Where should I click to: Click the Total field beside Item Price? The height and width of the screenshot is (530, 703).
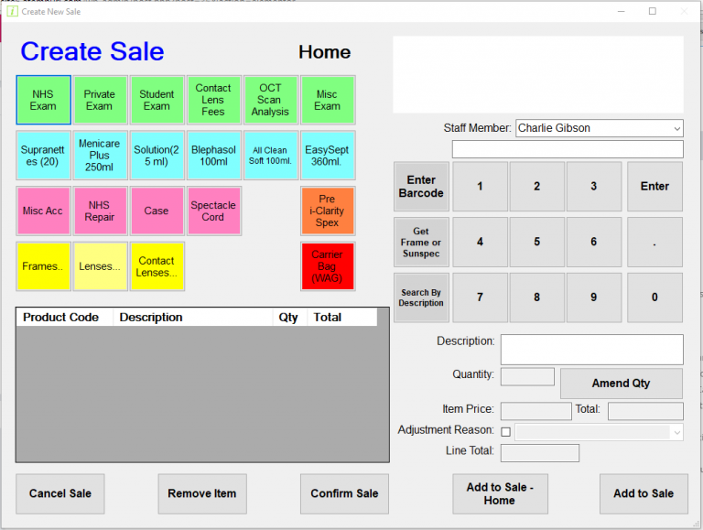[645, 411]
